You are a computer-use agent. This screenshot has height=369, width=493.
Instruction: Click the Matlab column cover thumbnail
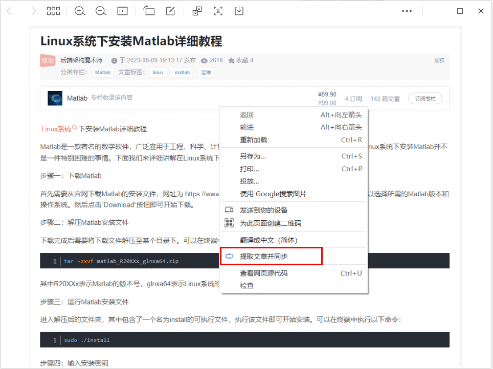56,98
